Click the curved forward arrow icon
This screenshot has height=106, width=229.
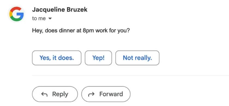tap(91, 95)
